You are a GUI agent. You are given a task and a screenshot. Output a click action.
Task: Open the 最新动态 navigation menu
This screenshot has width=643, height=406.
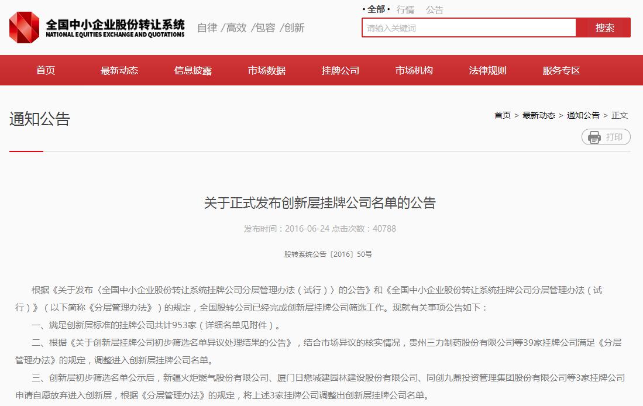(119, 70)
